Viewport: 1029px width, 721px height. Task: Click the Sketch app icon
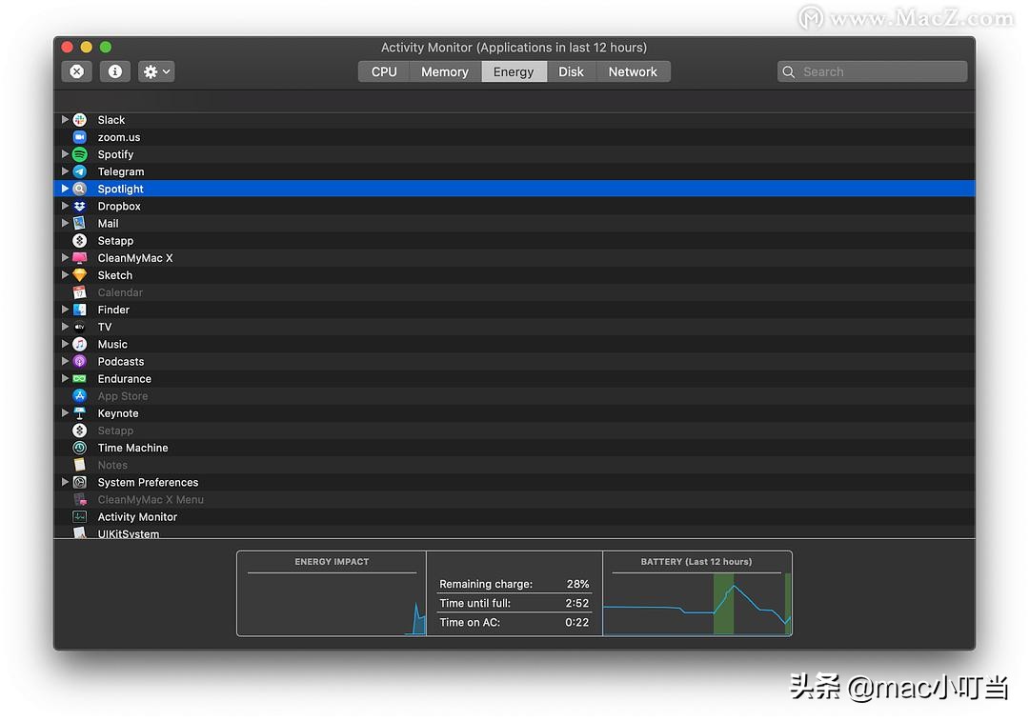78,274
